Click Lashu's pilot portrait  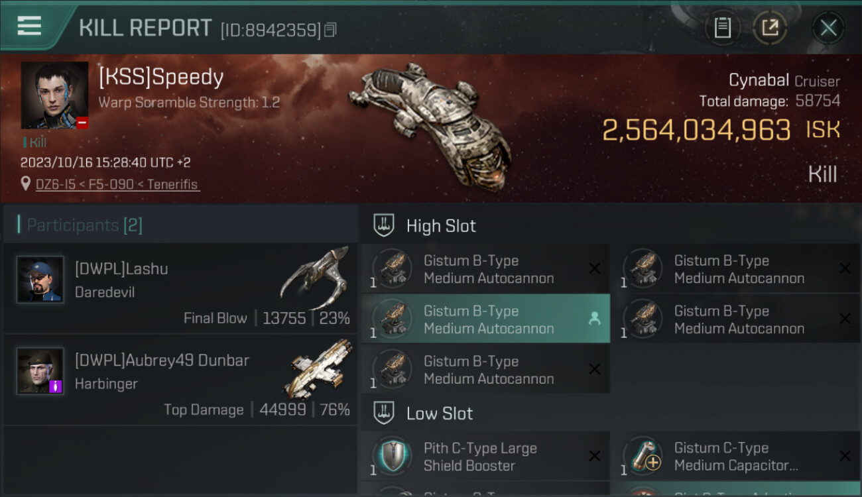(x=40, y=280)
